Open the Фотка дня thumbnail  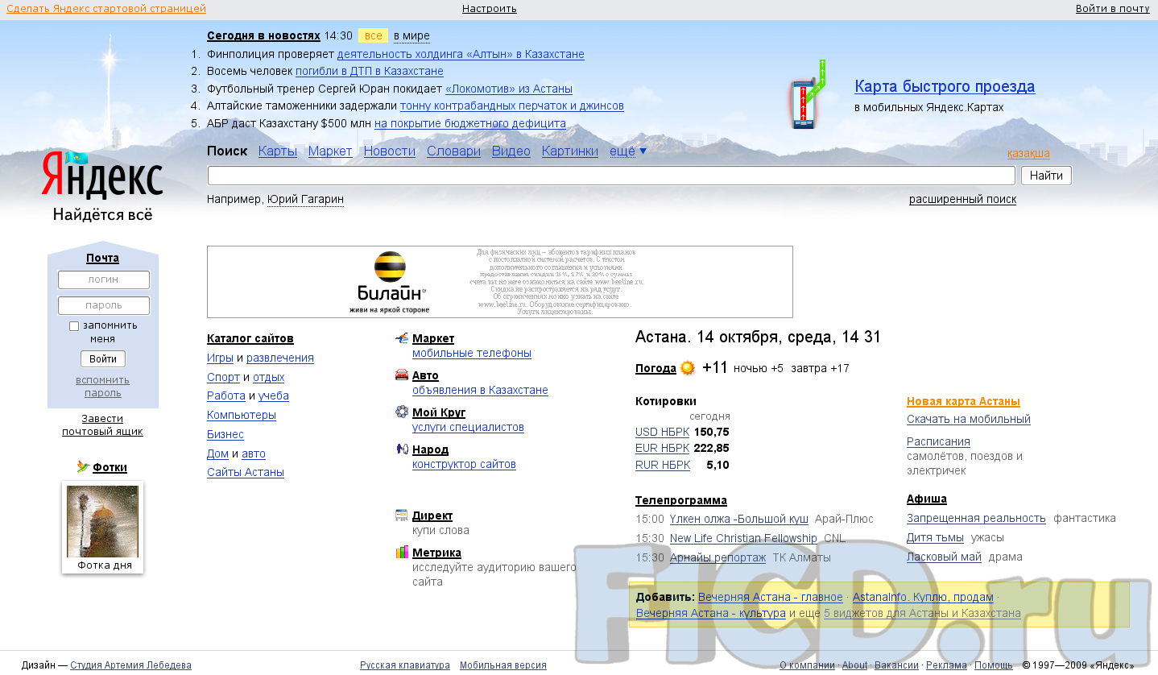pos(102,521)
